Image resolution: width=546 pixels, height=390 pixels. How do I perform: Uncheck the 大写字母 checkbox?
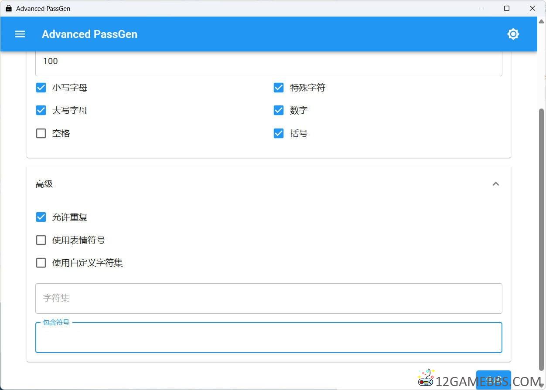[41, 110]
